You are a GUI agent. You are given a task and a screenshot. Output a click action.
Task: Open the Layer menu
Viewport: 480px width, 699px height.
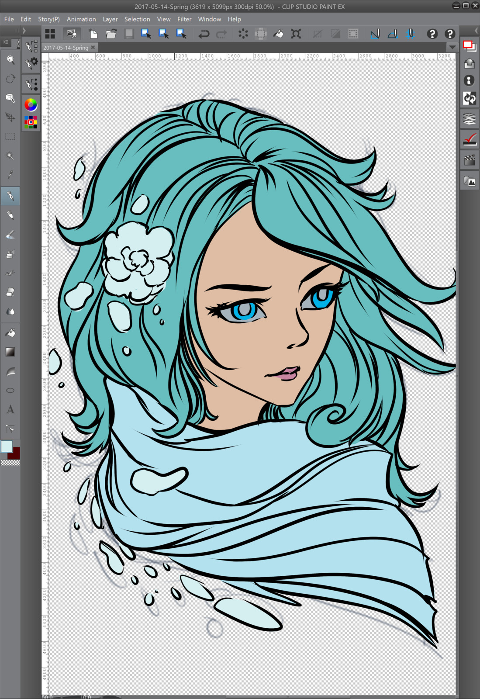110,19
